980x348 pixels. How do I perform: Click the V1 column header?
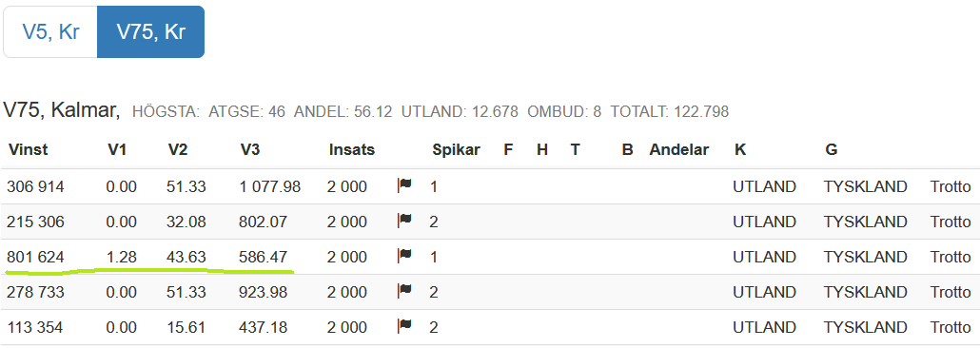click(116, 150)
